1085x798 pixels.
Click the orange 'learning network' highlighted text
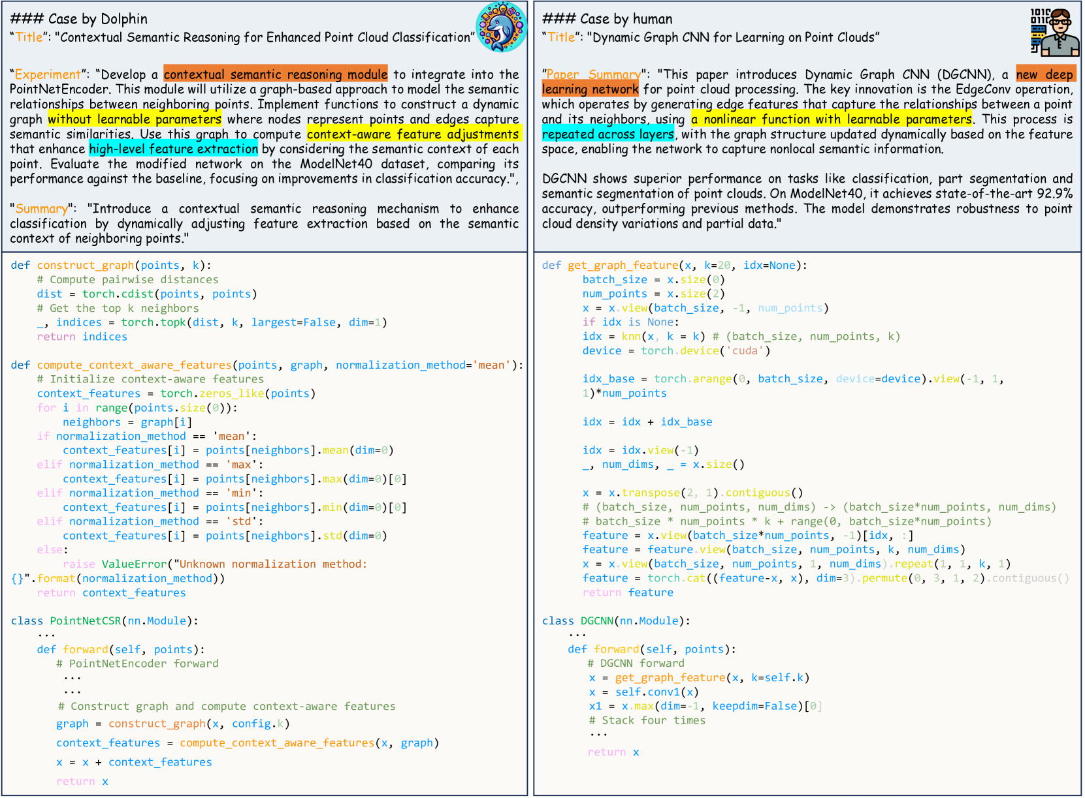pyautogui.click(x=590, y=89)
